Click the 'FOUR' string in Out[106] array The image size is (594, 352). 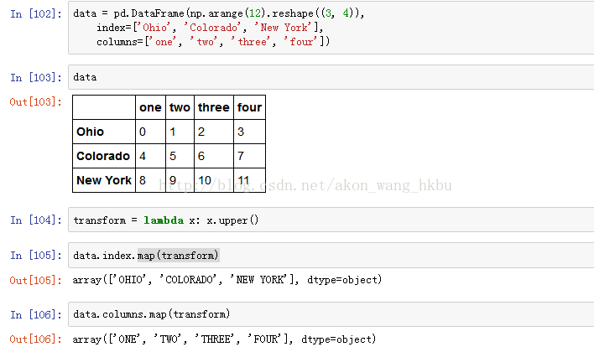coord(266,339)
